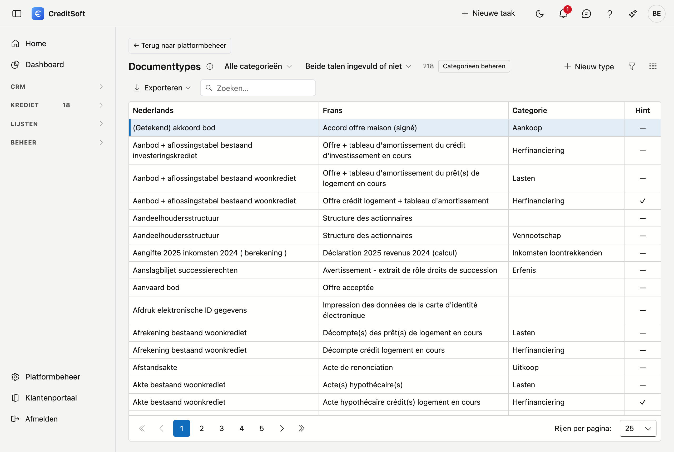Open Platformbeheer in sidebar
This screenshot has width=674, height=452.
pos(53,377)
